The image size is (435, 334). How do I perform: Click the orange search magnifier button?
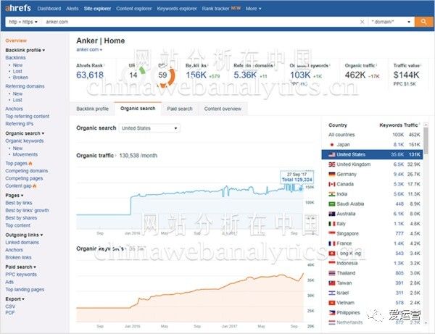tap(423, 22)
